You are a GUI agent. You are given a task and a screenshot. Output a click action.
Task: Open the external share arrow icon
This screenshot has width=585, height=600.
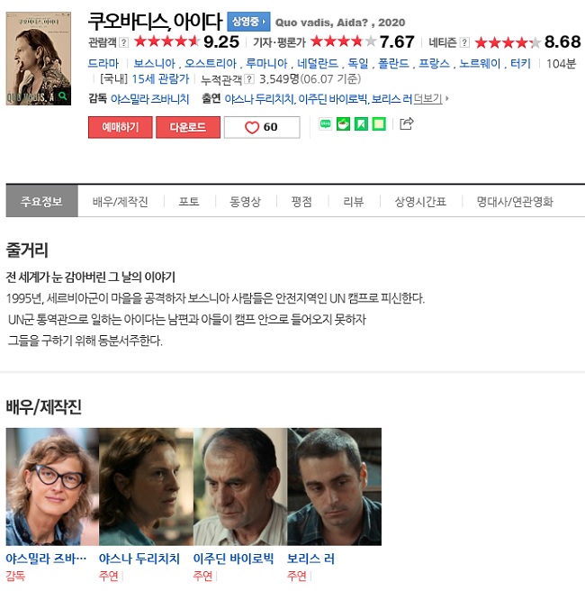(406, 123)
